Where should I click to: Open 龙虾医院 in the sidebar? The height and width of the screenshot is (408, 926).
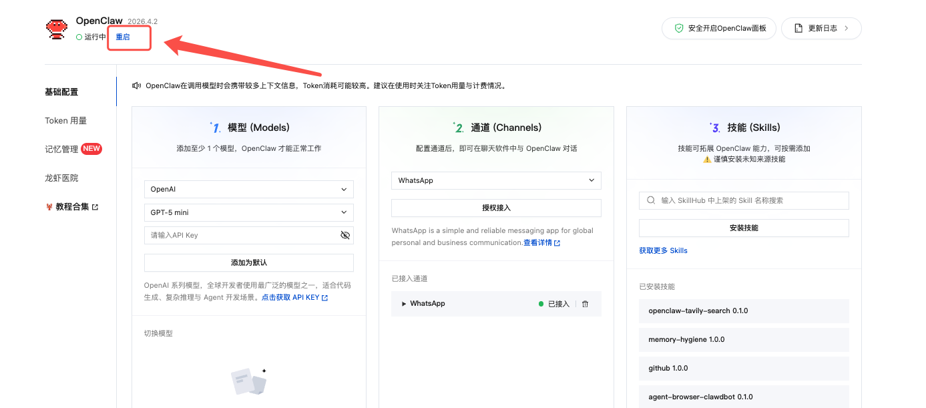tap(61, 178)
